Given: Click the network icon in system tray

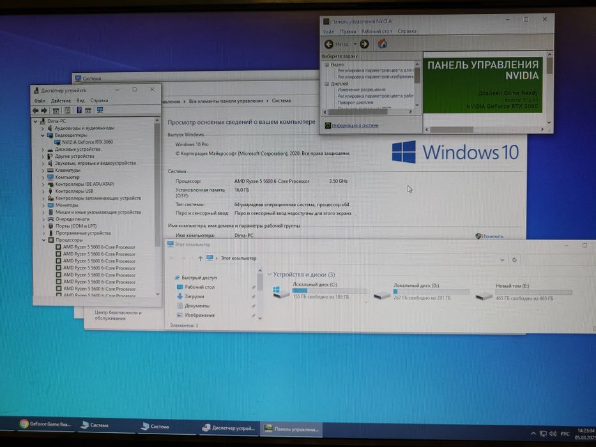Looking at the screenshot, I should coord(543,434).
